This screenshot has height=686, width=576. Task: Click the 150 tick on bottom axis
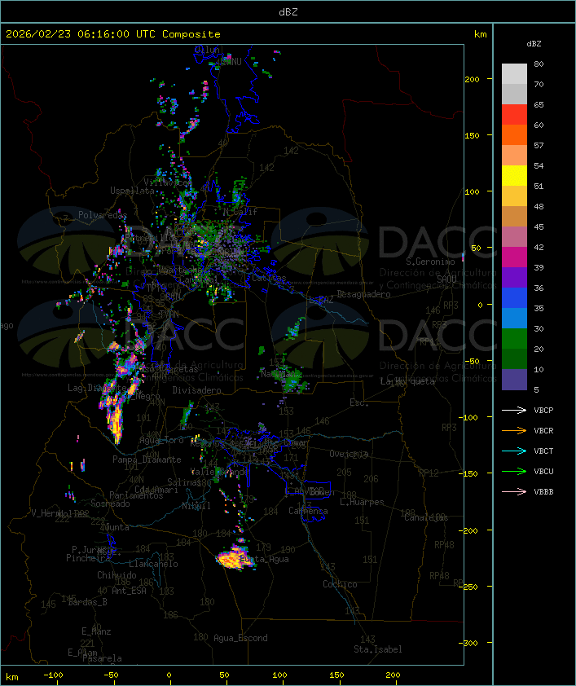click(x=336, y=675)
